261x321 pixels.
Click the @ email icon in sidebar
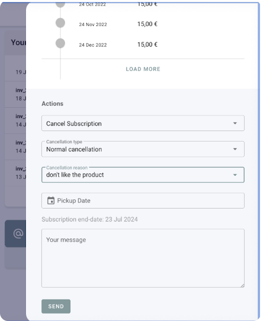[x=18, y=233]
